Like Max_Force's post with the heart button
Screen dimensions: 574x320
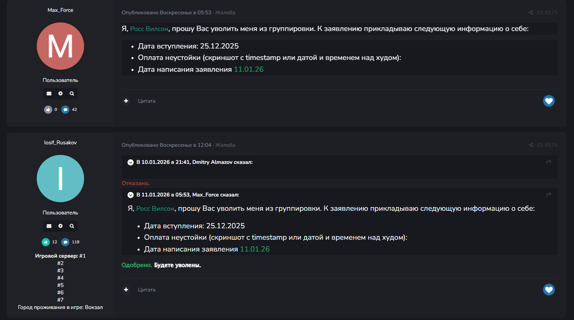549,101
